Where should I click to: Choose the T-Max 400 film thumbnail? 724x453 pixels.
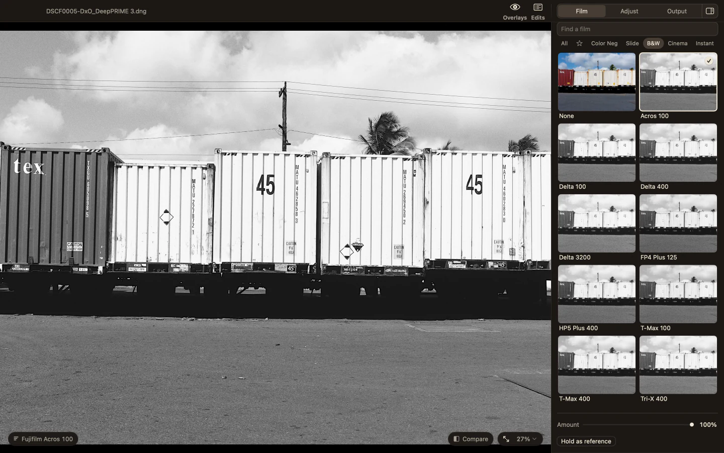point(597,365)
